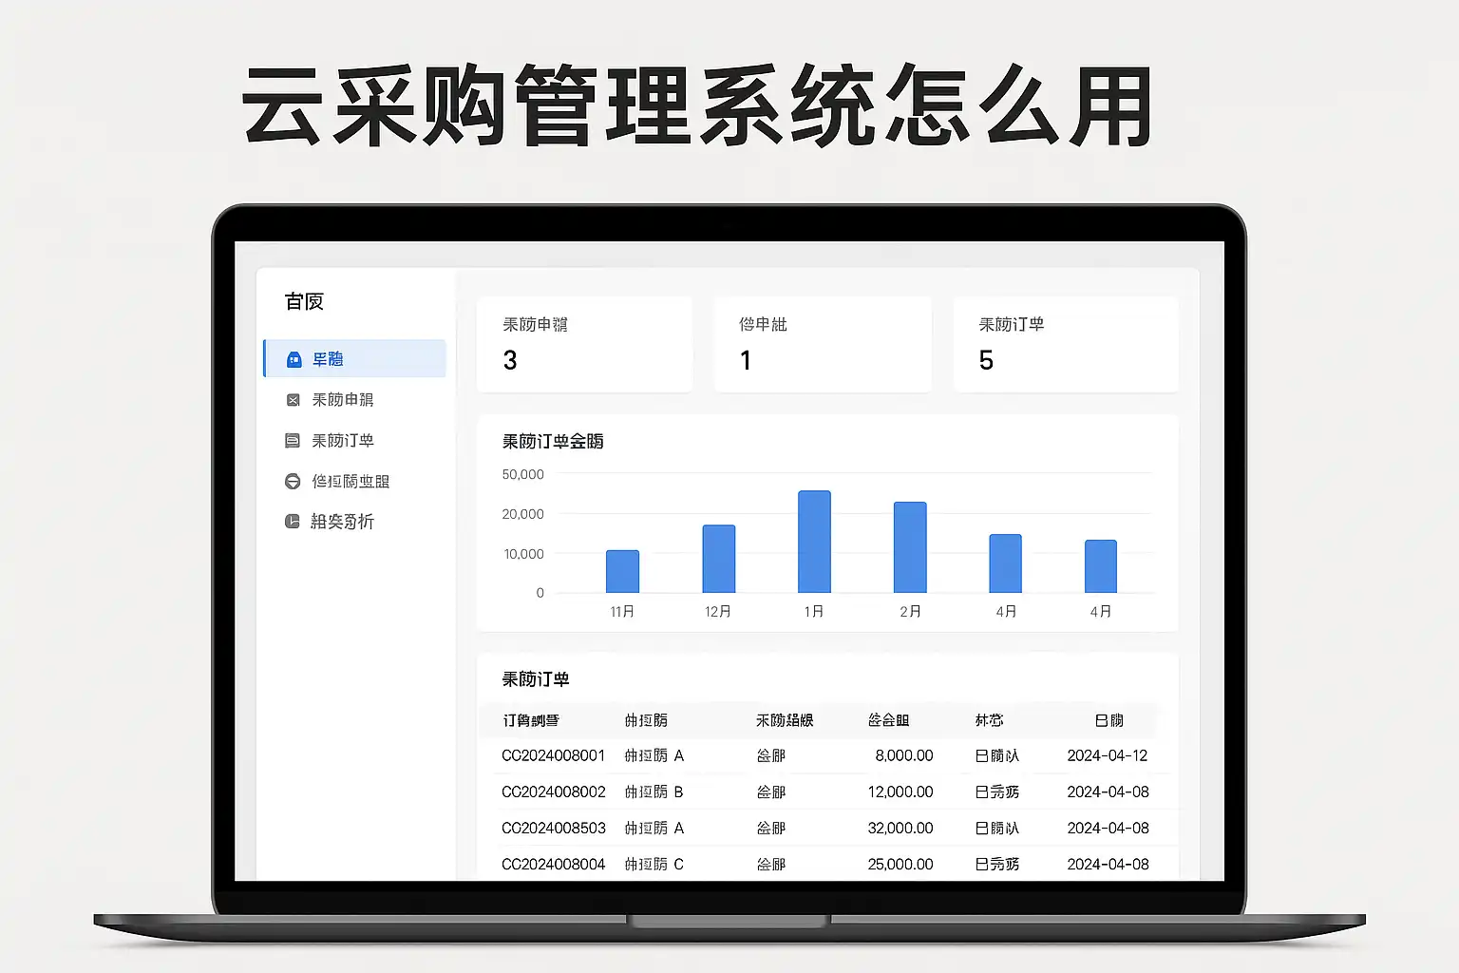Click the blue home icon in the sidebar
Viewport: 1459px width, 973px height.
(294, 359)
